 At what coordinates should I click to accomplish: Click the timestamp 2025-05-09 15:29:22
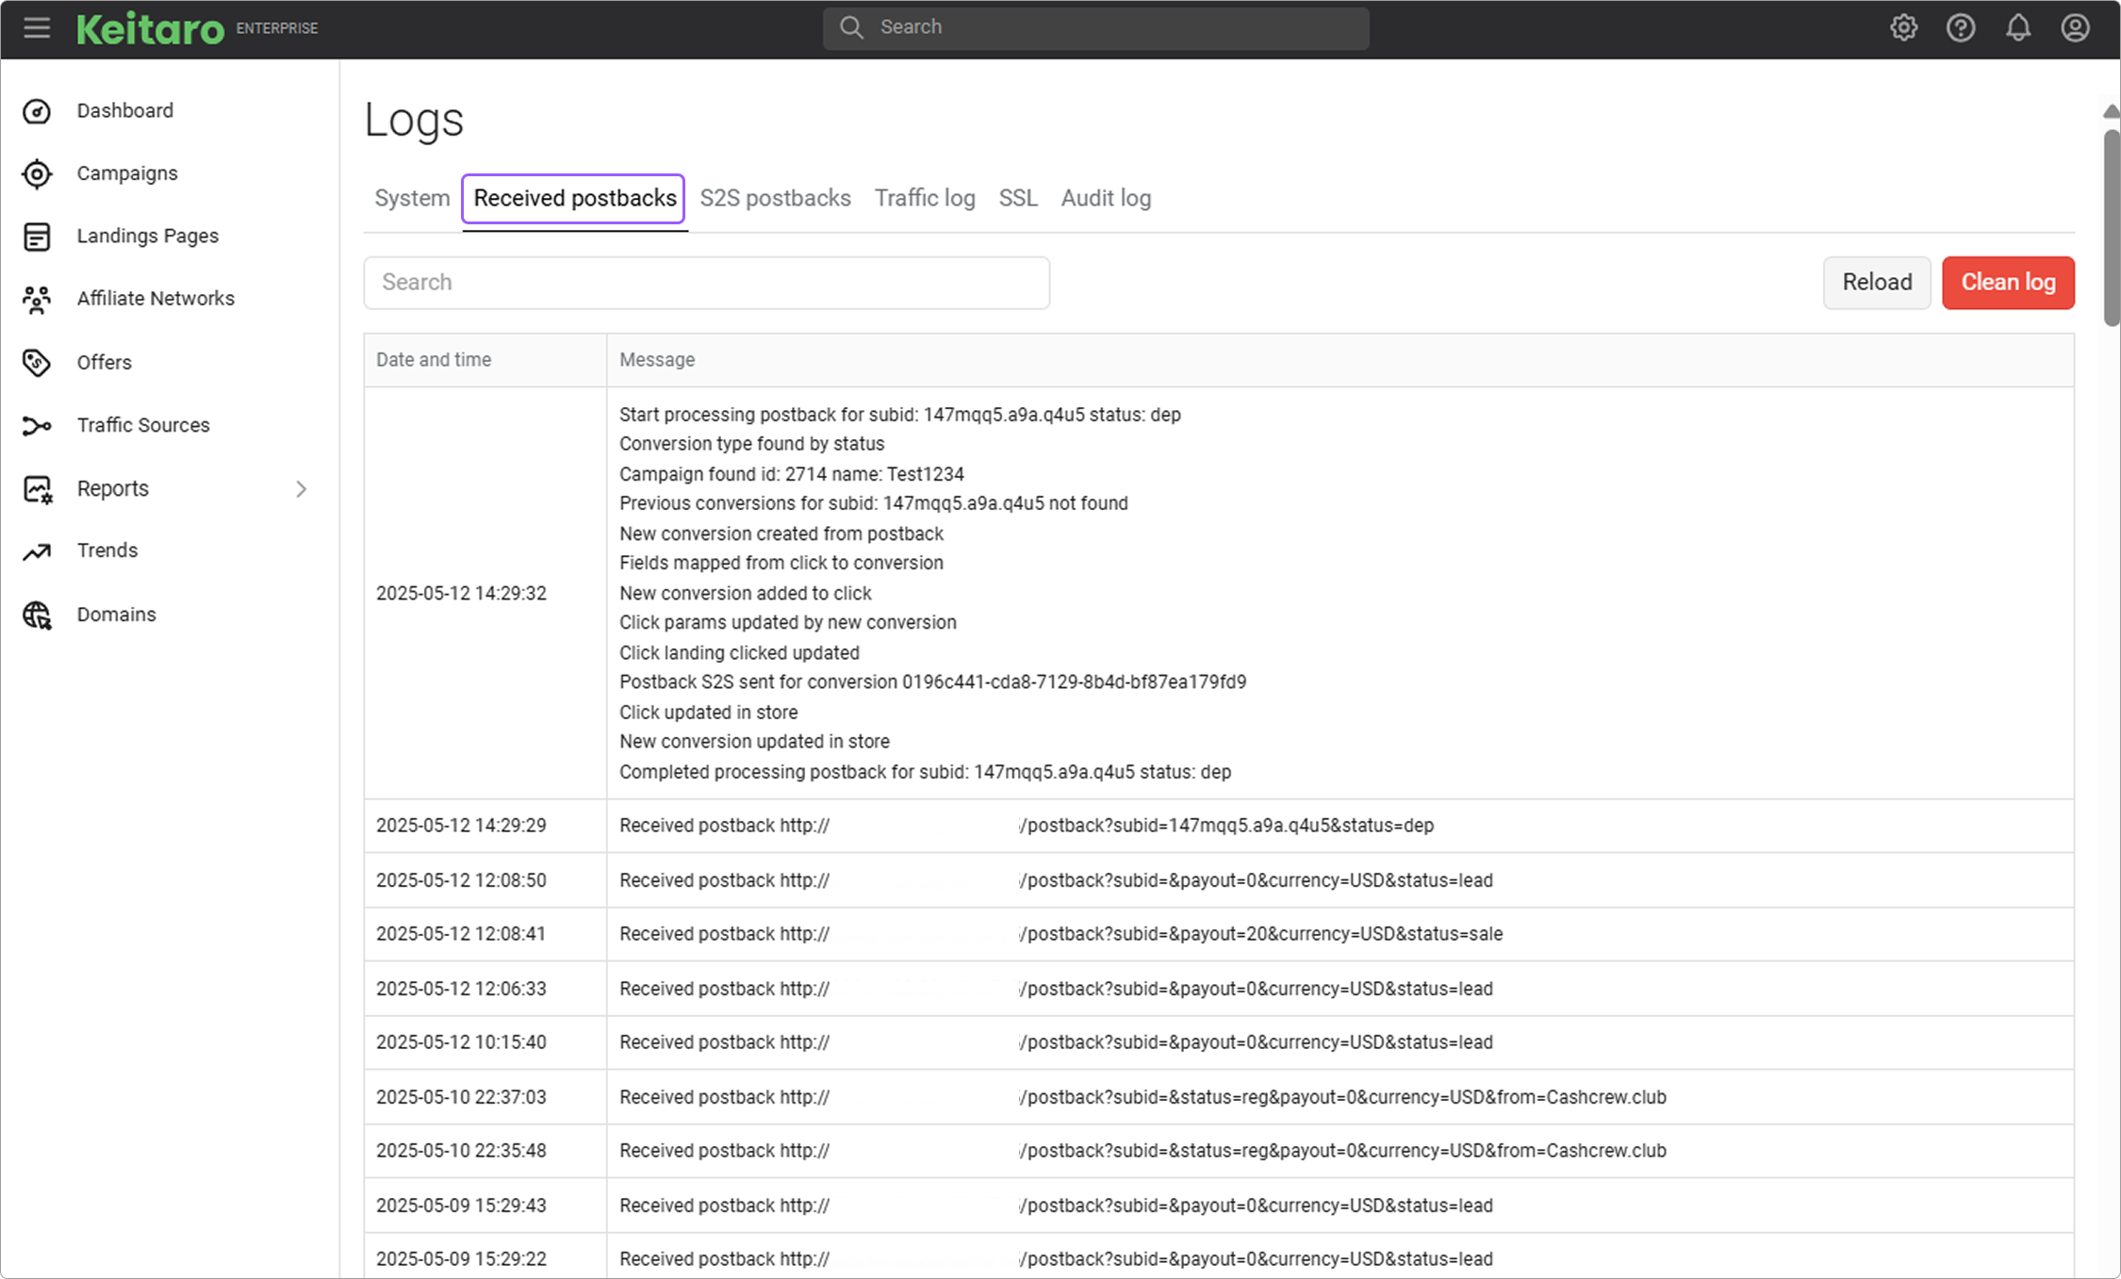click(461, 1259)
